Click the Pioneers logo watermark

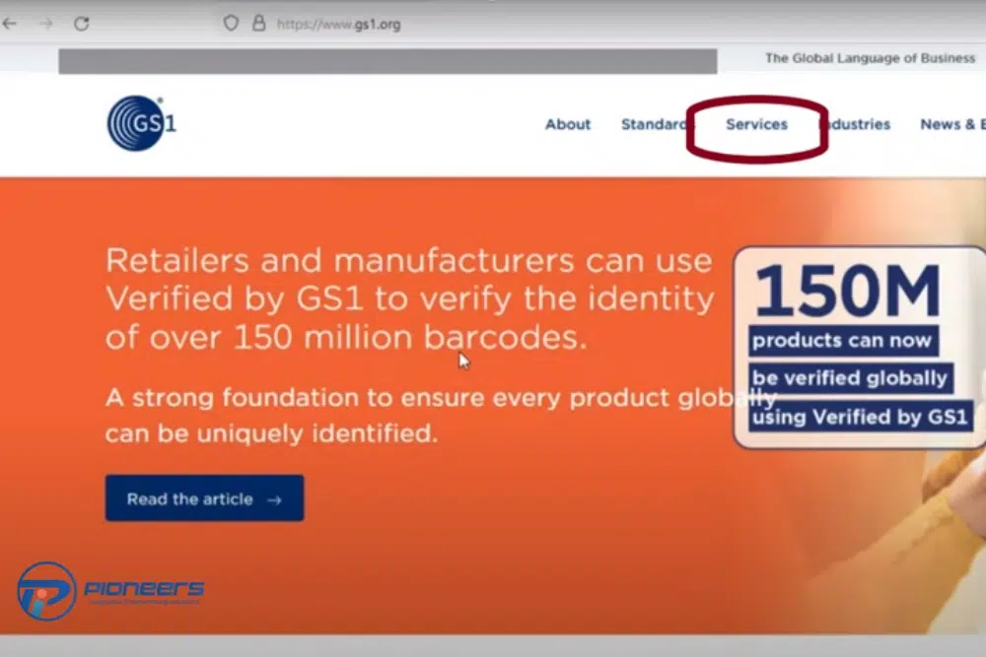[x=110, y=590]
